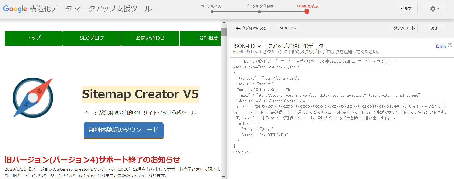The width and height of the screenshot is (454, 179).
Task: Click the ページ数無制限の自動XMLサイトマップ作成ツール text
Action: pyautogui.click(x=140, y=113)
